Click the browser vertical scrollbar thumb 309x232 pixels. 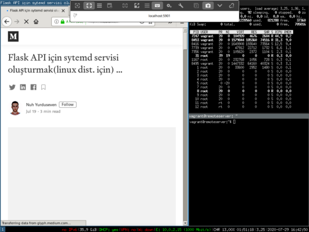[x=185, y=41]
